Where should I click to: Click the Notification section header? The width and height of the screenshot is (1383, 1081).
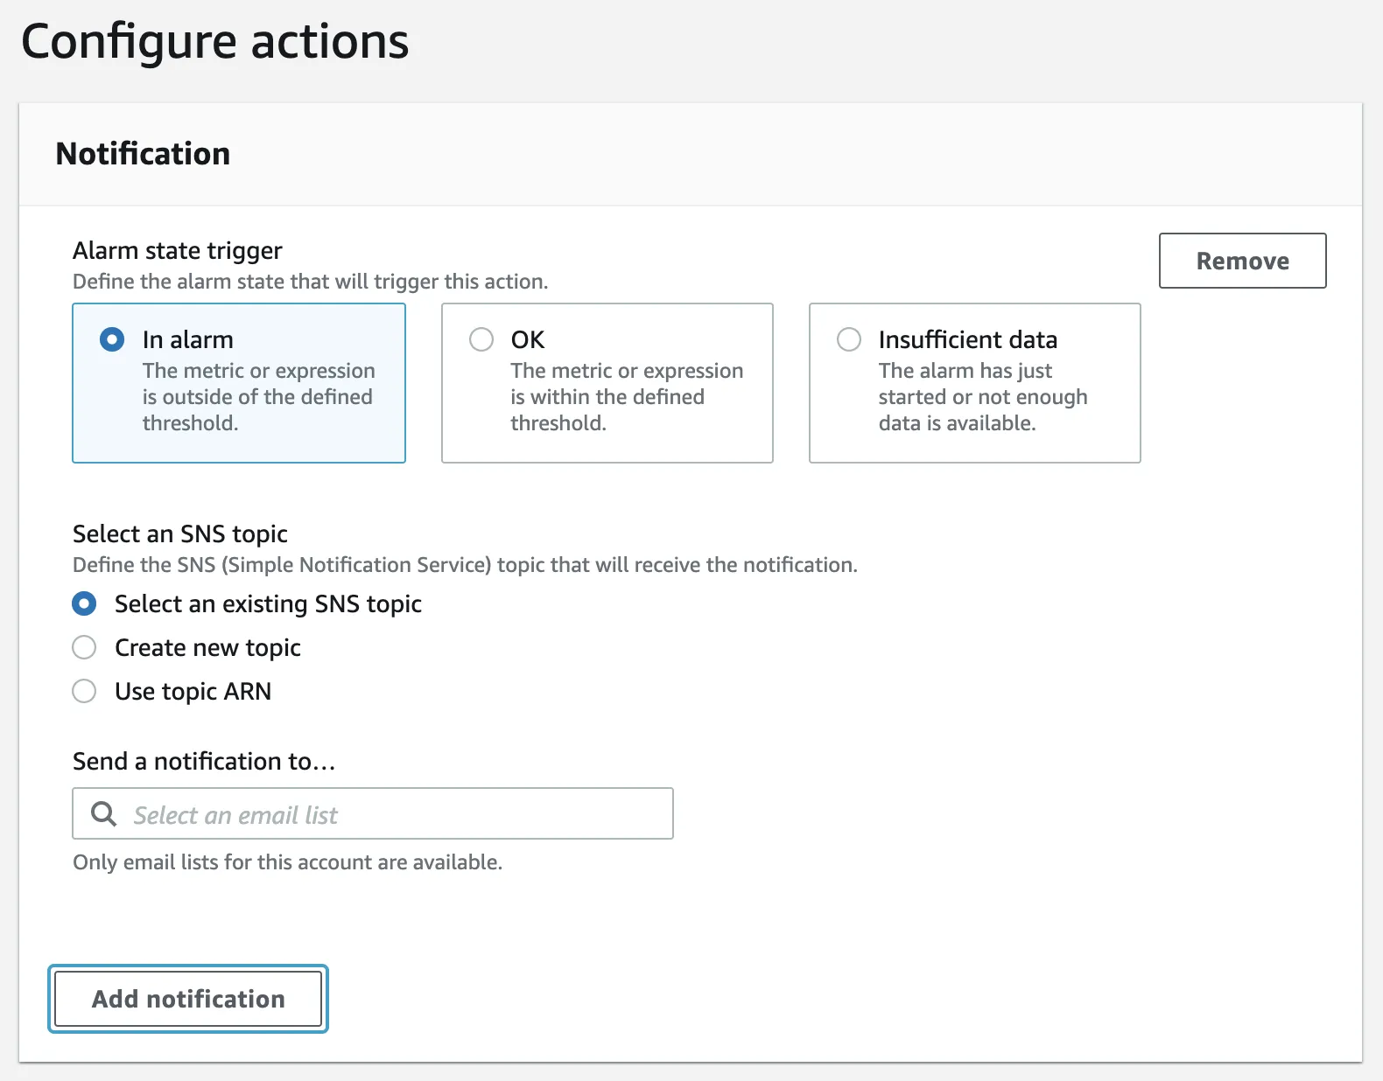coord(143,154)
